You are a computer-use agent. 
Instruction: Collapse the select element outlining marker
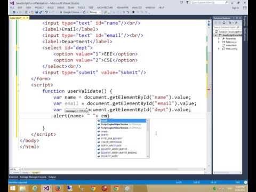coord(18,48)
